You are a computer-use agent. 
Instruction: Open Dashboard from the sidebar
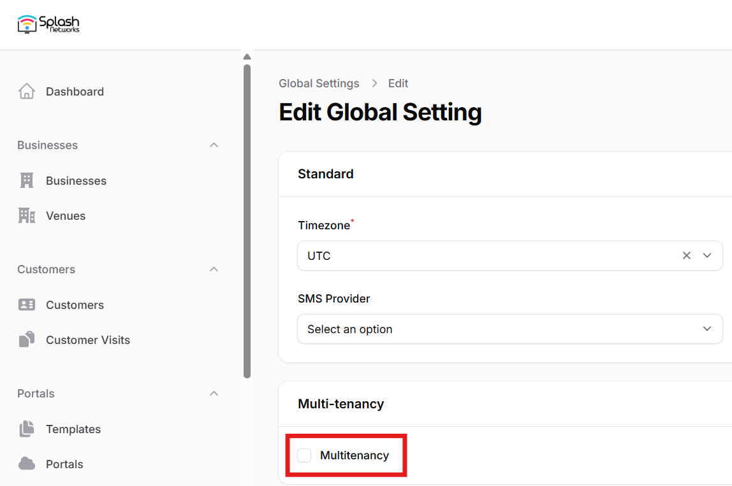point(75,92)
